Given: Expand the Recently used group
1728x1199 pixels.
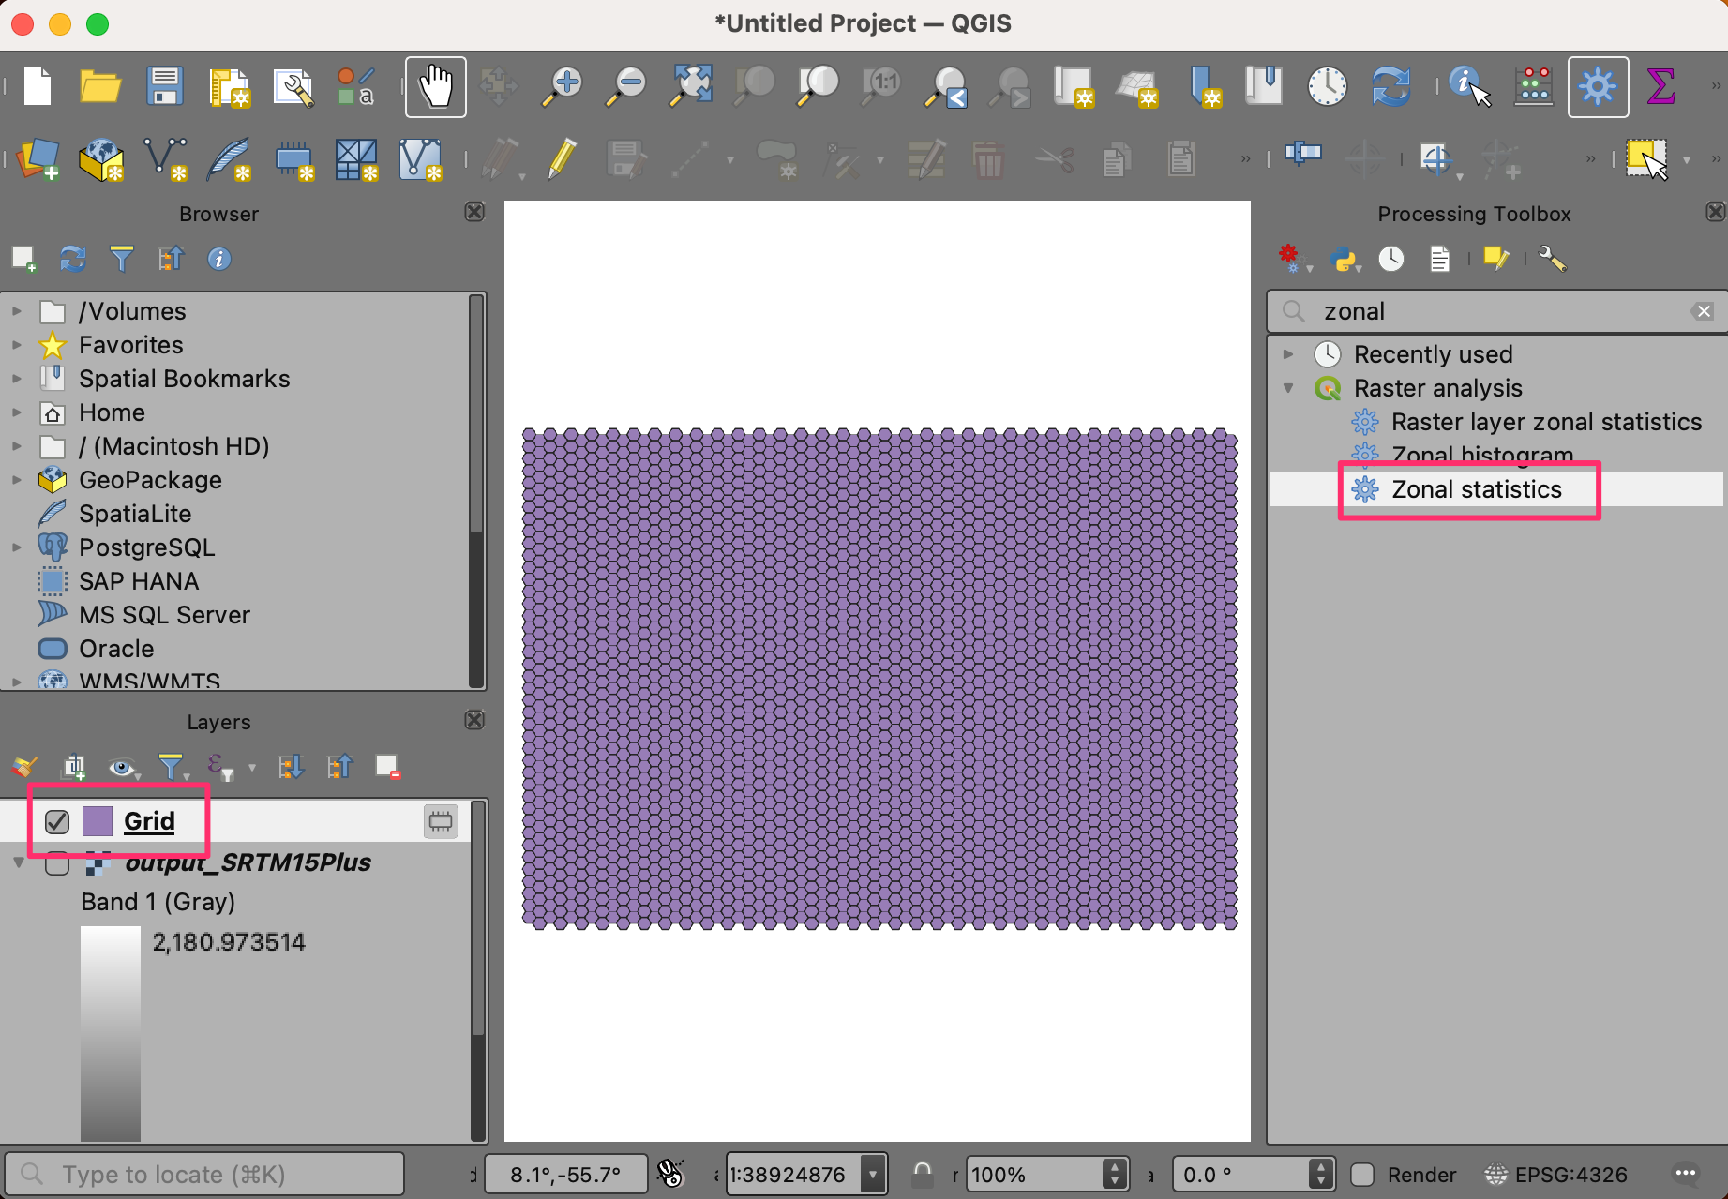Looking at the screenshot, I should point(1288,354).
